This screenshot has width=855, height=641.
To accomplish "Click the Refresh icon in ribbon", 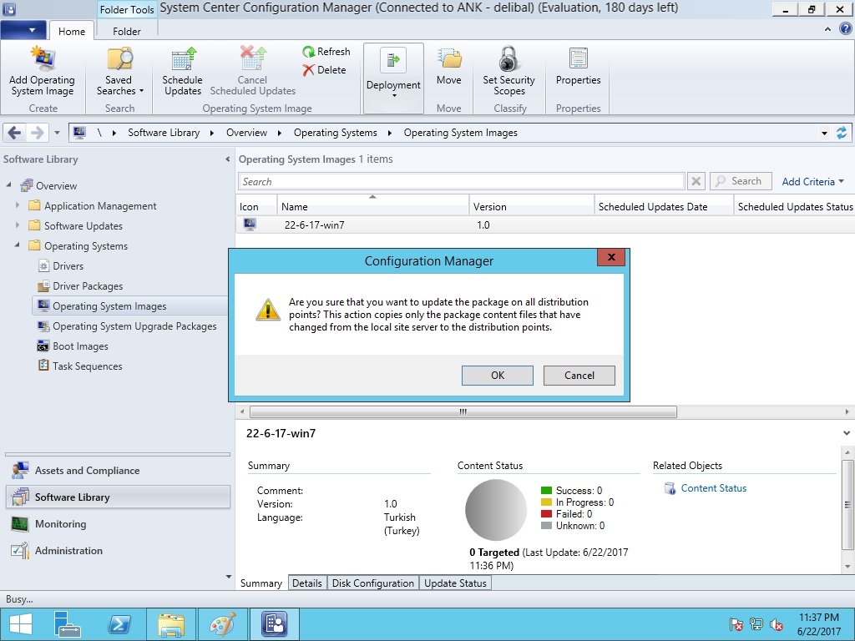I will (309, 52).
